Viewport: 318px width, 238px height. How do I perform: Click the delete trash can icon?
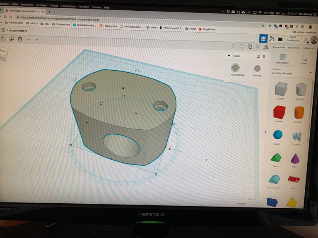20,39
